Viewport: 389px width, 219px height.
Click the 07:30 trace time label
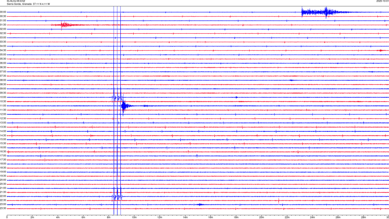coord(3,76)
